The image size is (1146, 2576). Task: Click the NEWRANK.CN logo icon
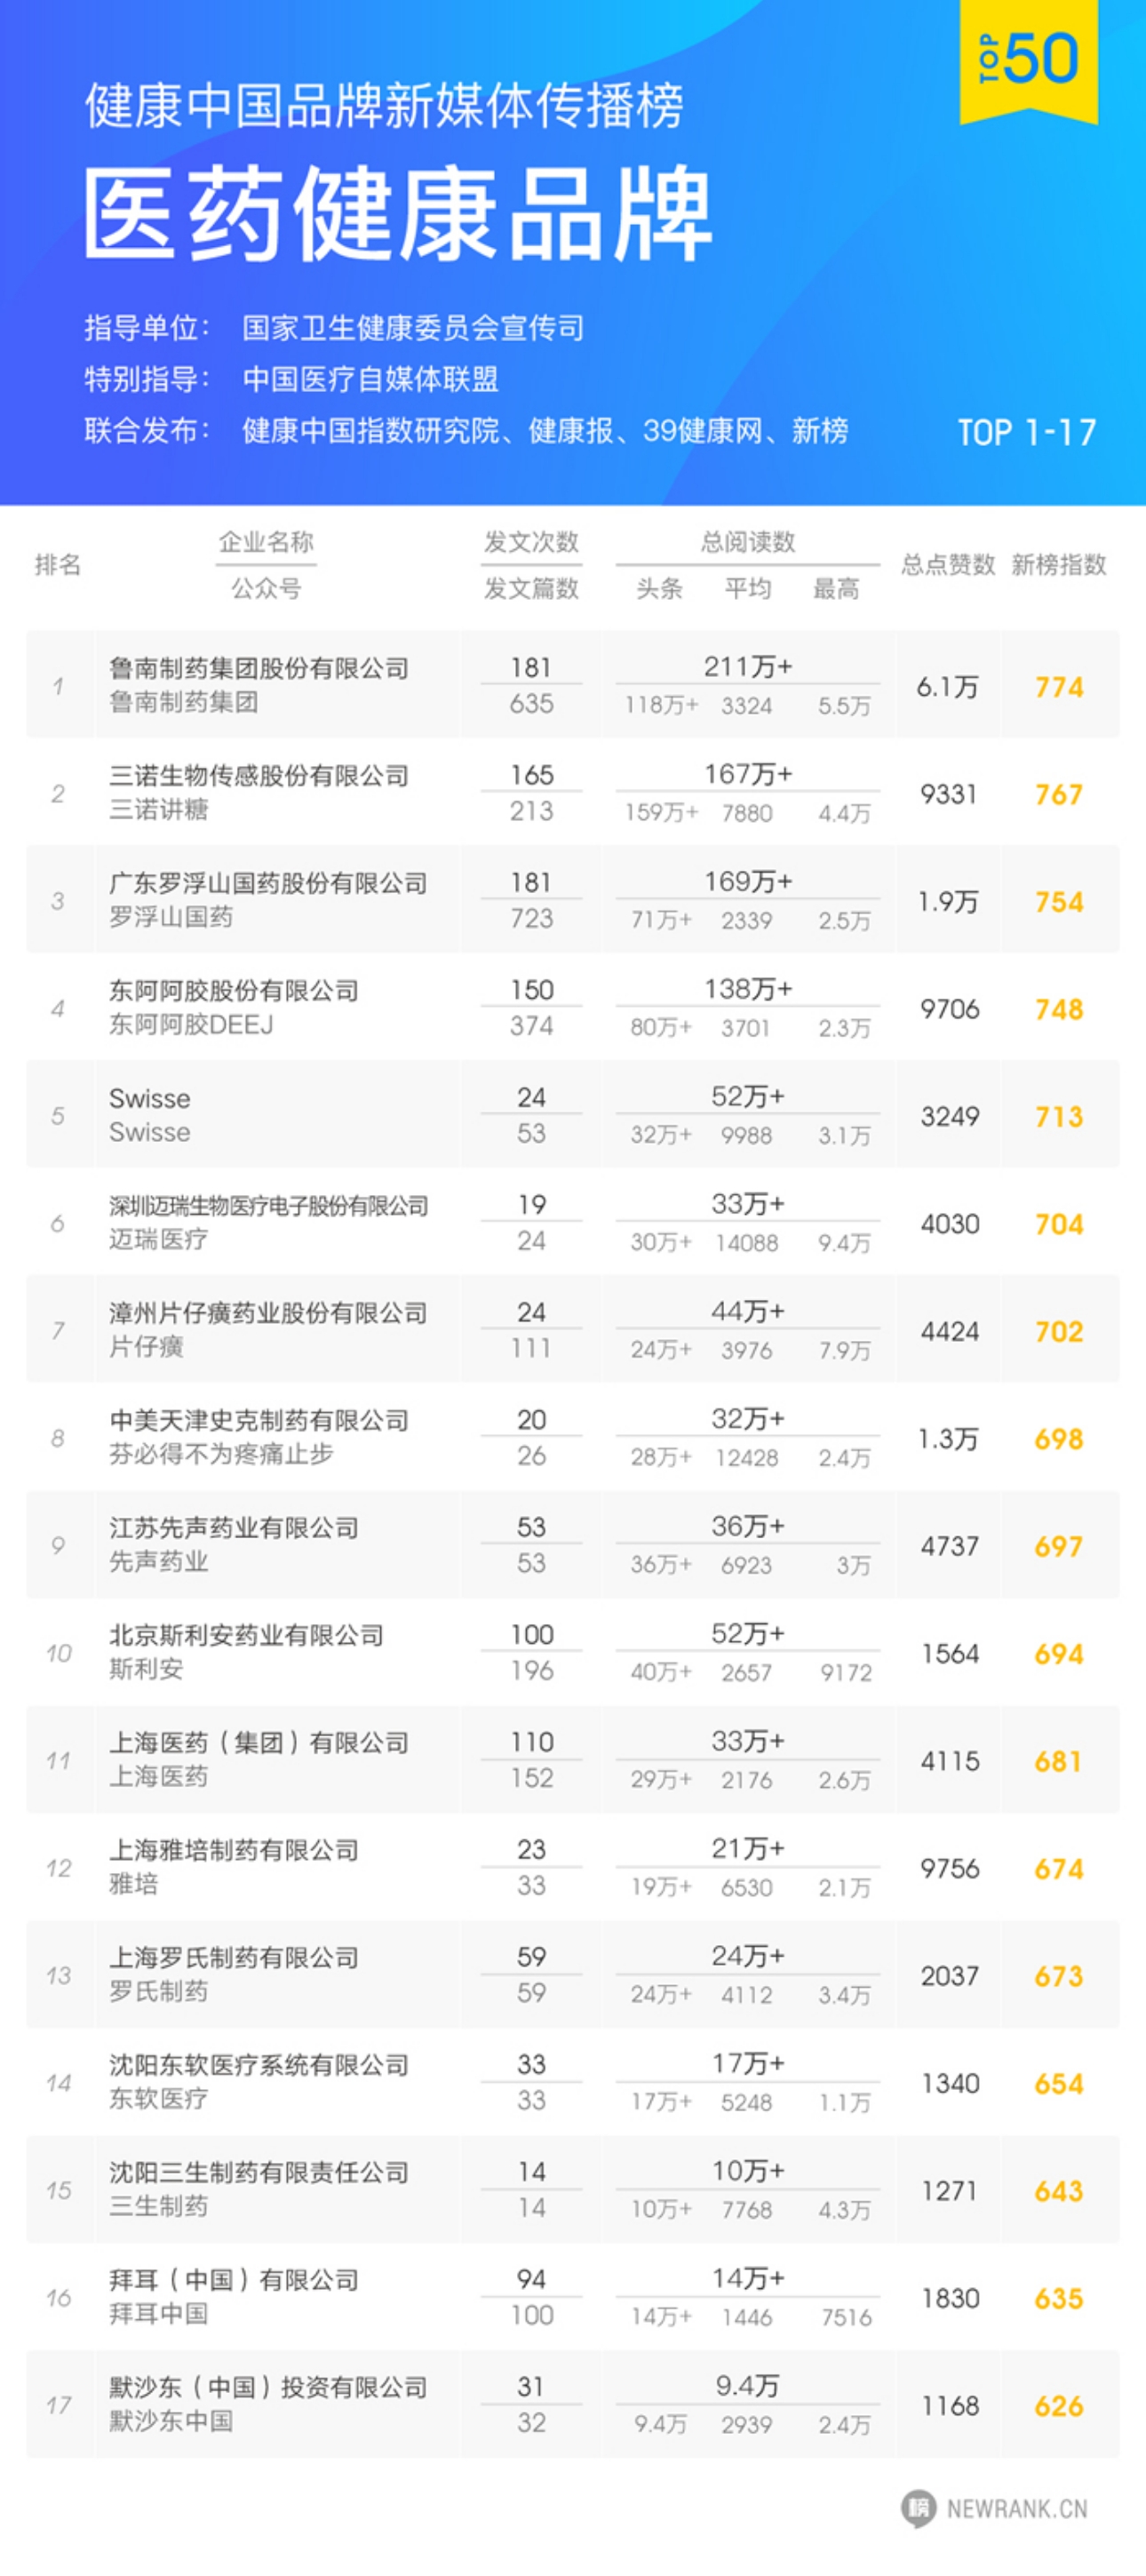coord(918,2508)
